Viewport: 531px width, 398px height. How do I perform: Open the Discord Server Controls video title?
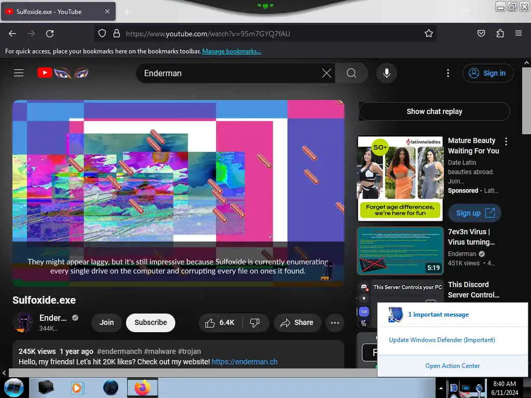tap(473, 290)
